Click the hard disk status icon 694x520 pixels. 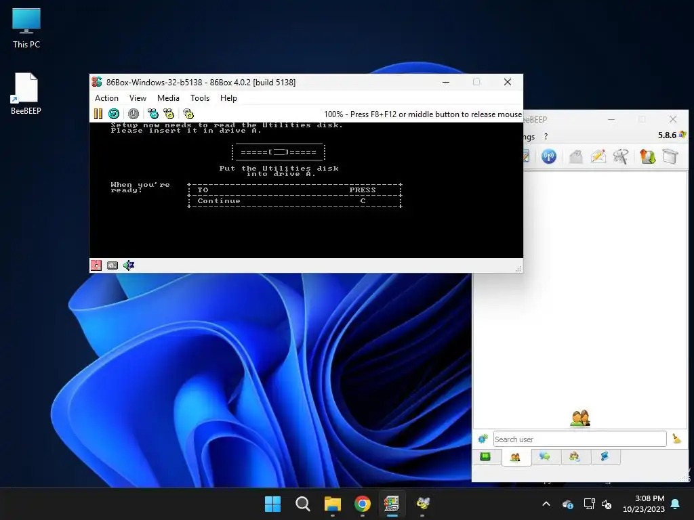coord(113,265)
